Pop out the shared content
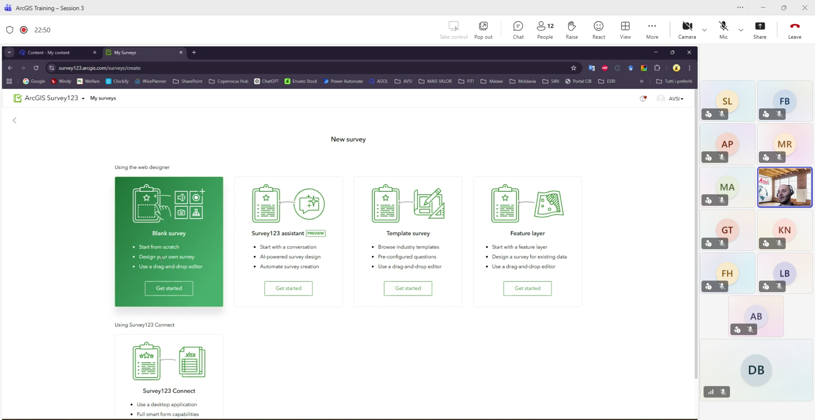Screen dimensions: 815x420 click(483, 30)
